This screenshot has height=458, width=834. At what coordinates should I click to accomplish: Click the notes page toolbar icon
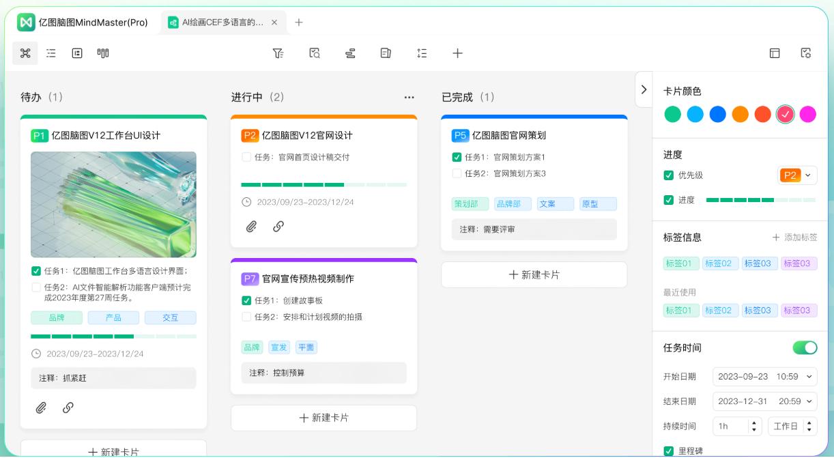386,53
